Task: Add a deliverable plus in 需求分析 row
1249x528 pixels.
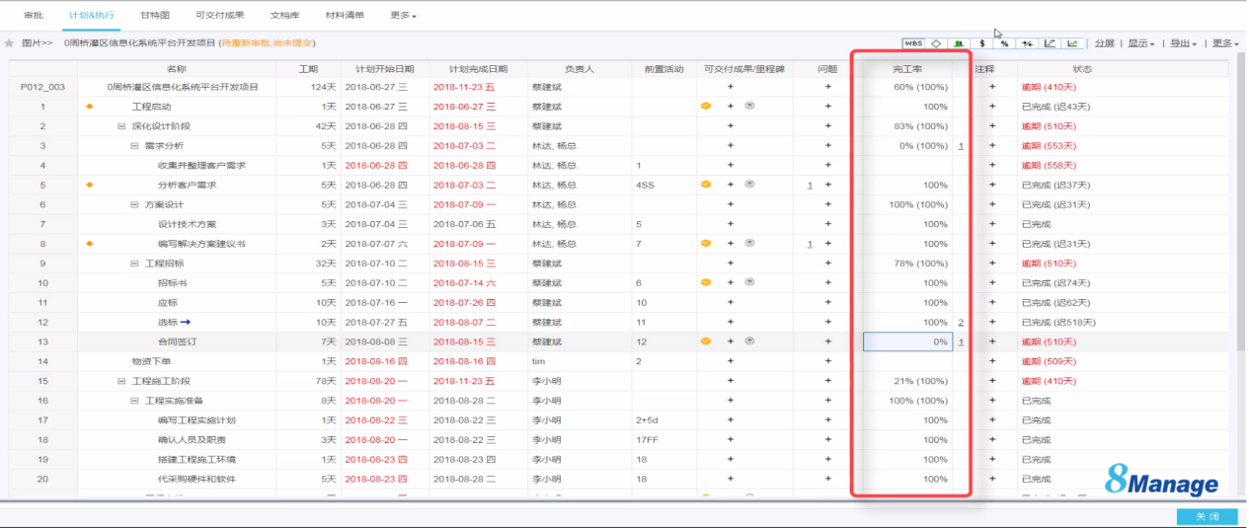Action: [x=731, y=145]
